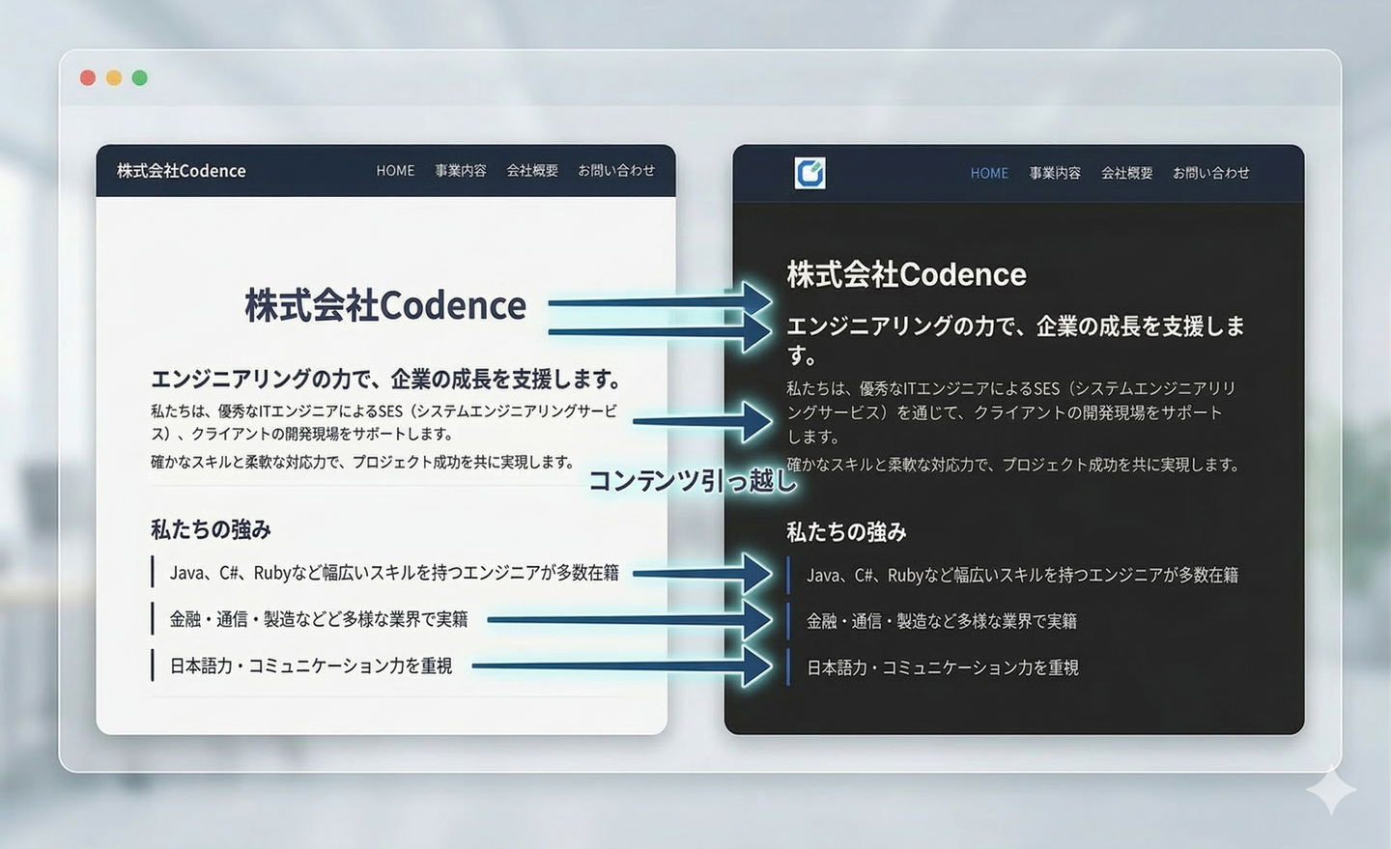The width and height of the screenshot is (1391, 849).
Task: Open 事業内容 in the light site navigation
Action: [461, 170]
